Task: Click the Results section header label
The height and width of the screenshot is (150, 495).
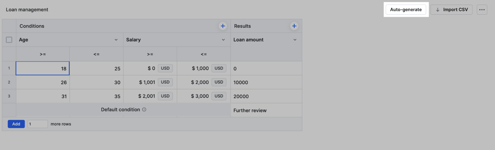Action: (x=242, y=26)
